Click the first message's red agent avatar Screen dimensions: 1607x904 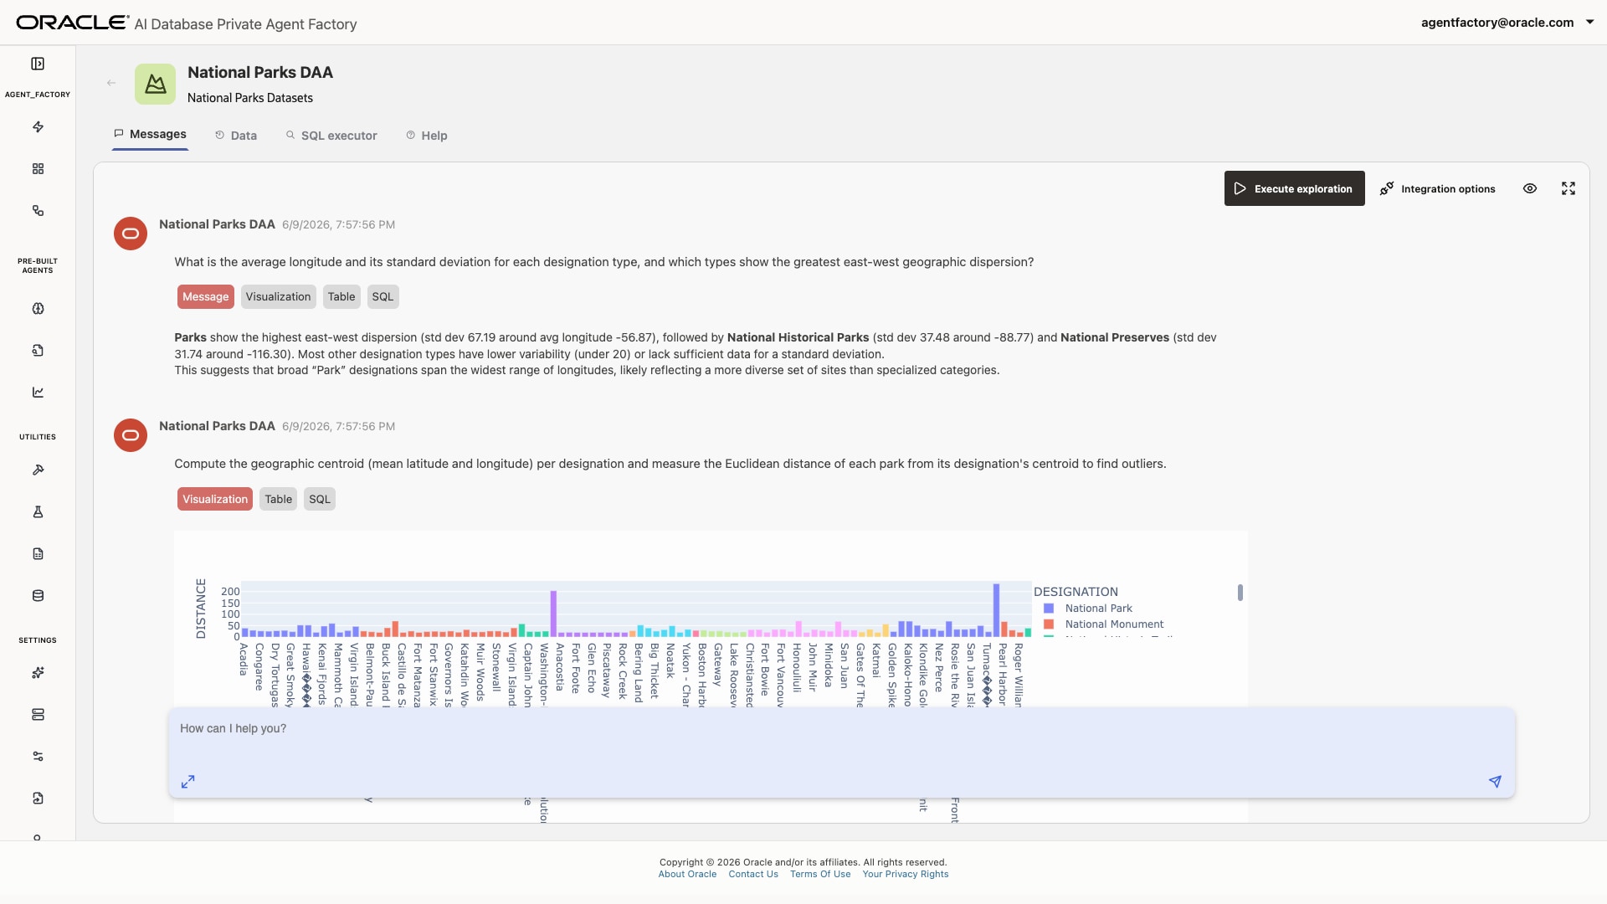(131, 234)
